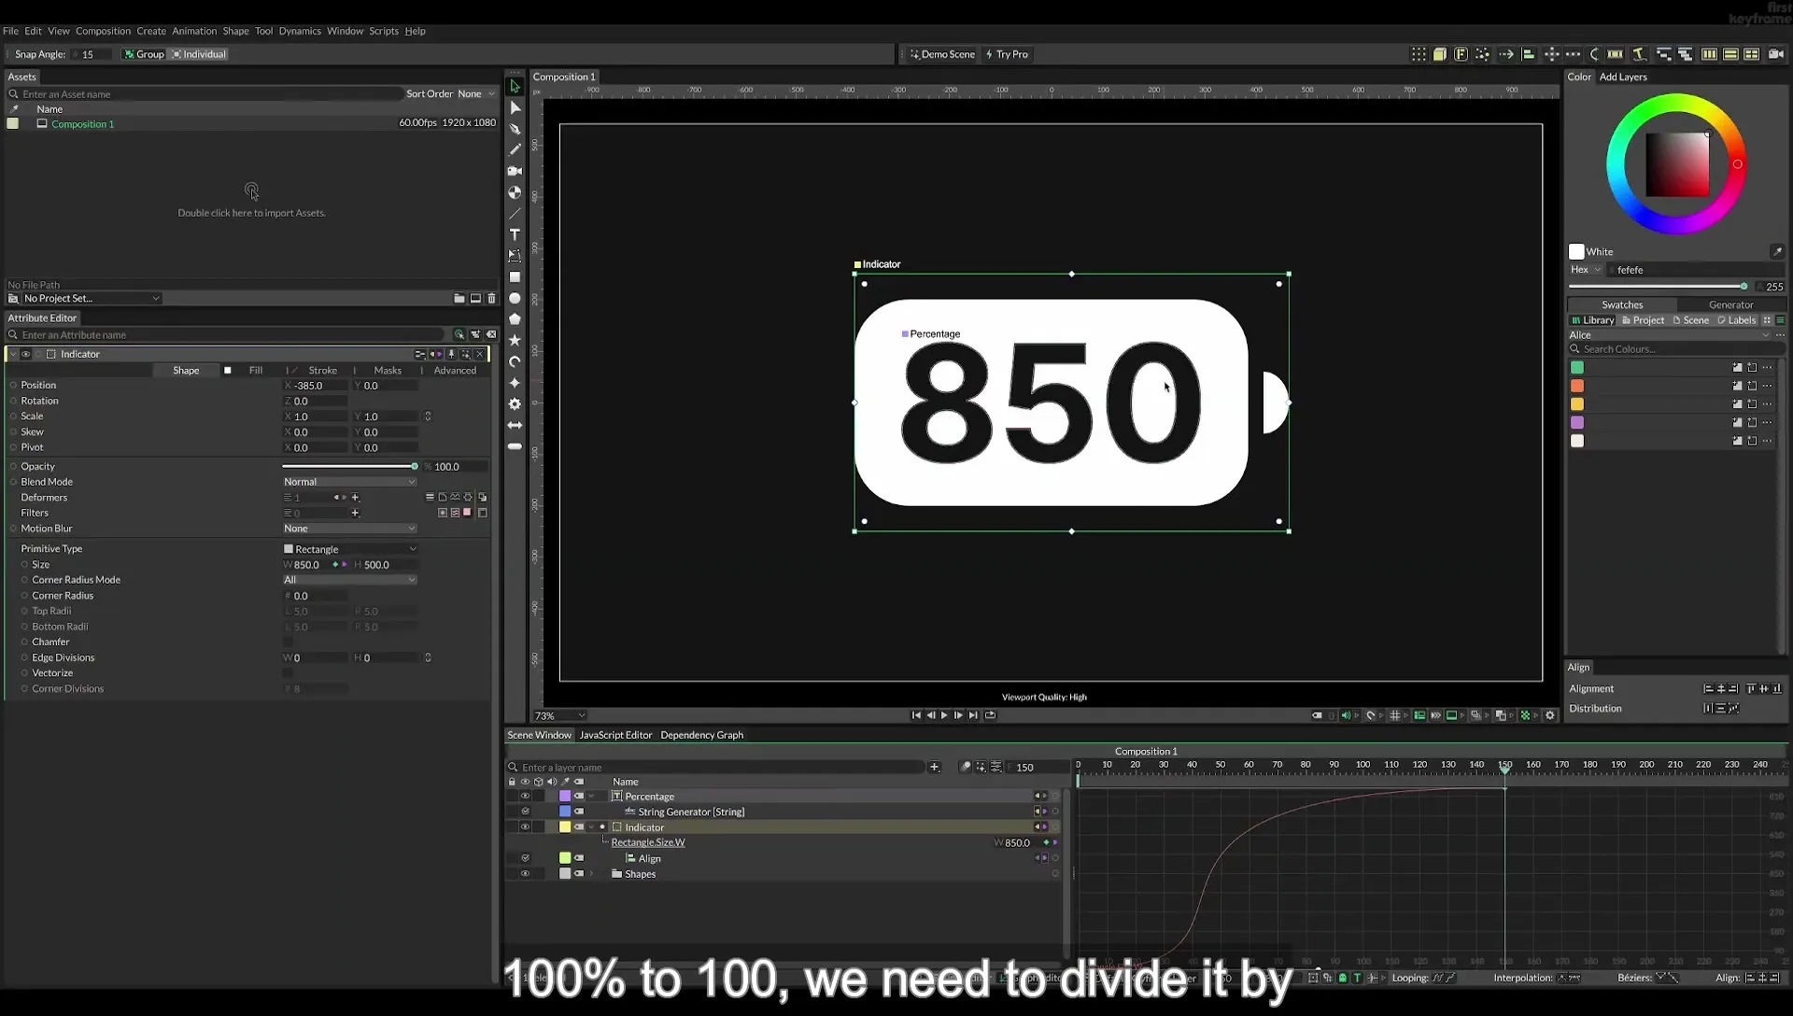This screenshot has width=1793, height=1016.
Task: Delete asset with the trash icon
Action: click(x=492, y=298)
